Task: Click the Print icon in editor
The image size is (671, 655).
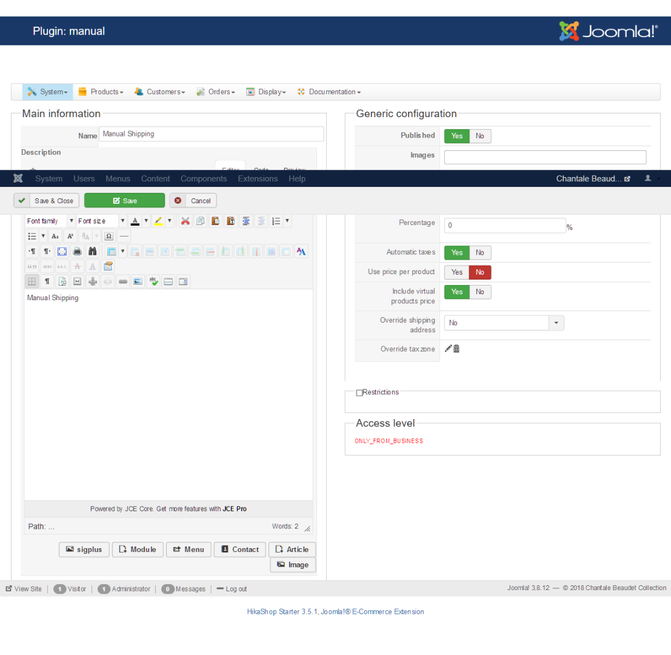Action: click(78, 251)
